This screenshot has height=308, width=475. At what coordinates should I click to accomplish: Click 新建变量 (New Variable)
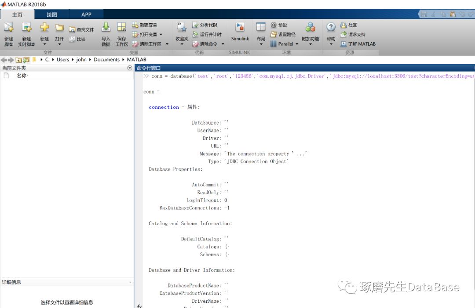pyautogui.click(x=145, y=25)
